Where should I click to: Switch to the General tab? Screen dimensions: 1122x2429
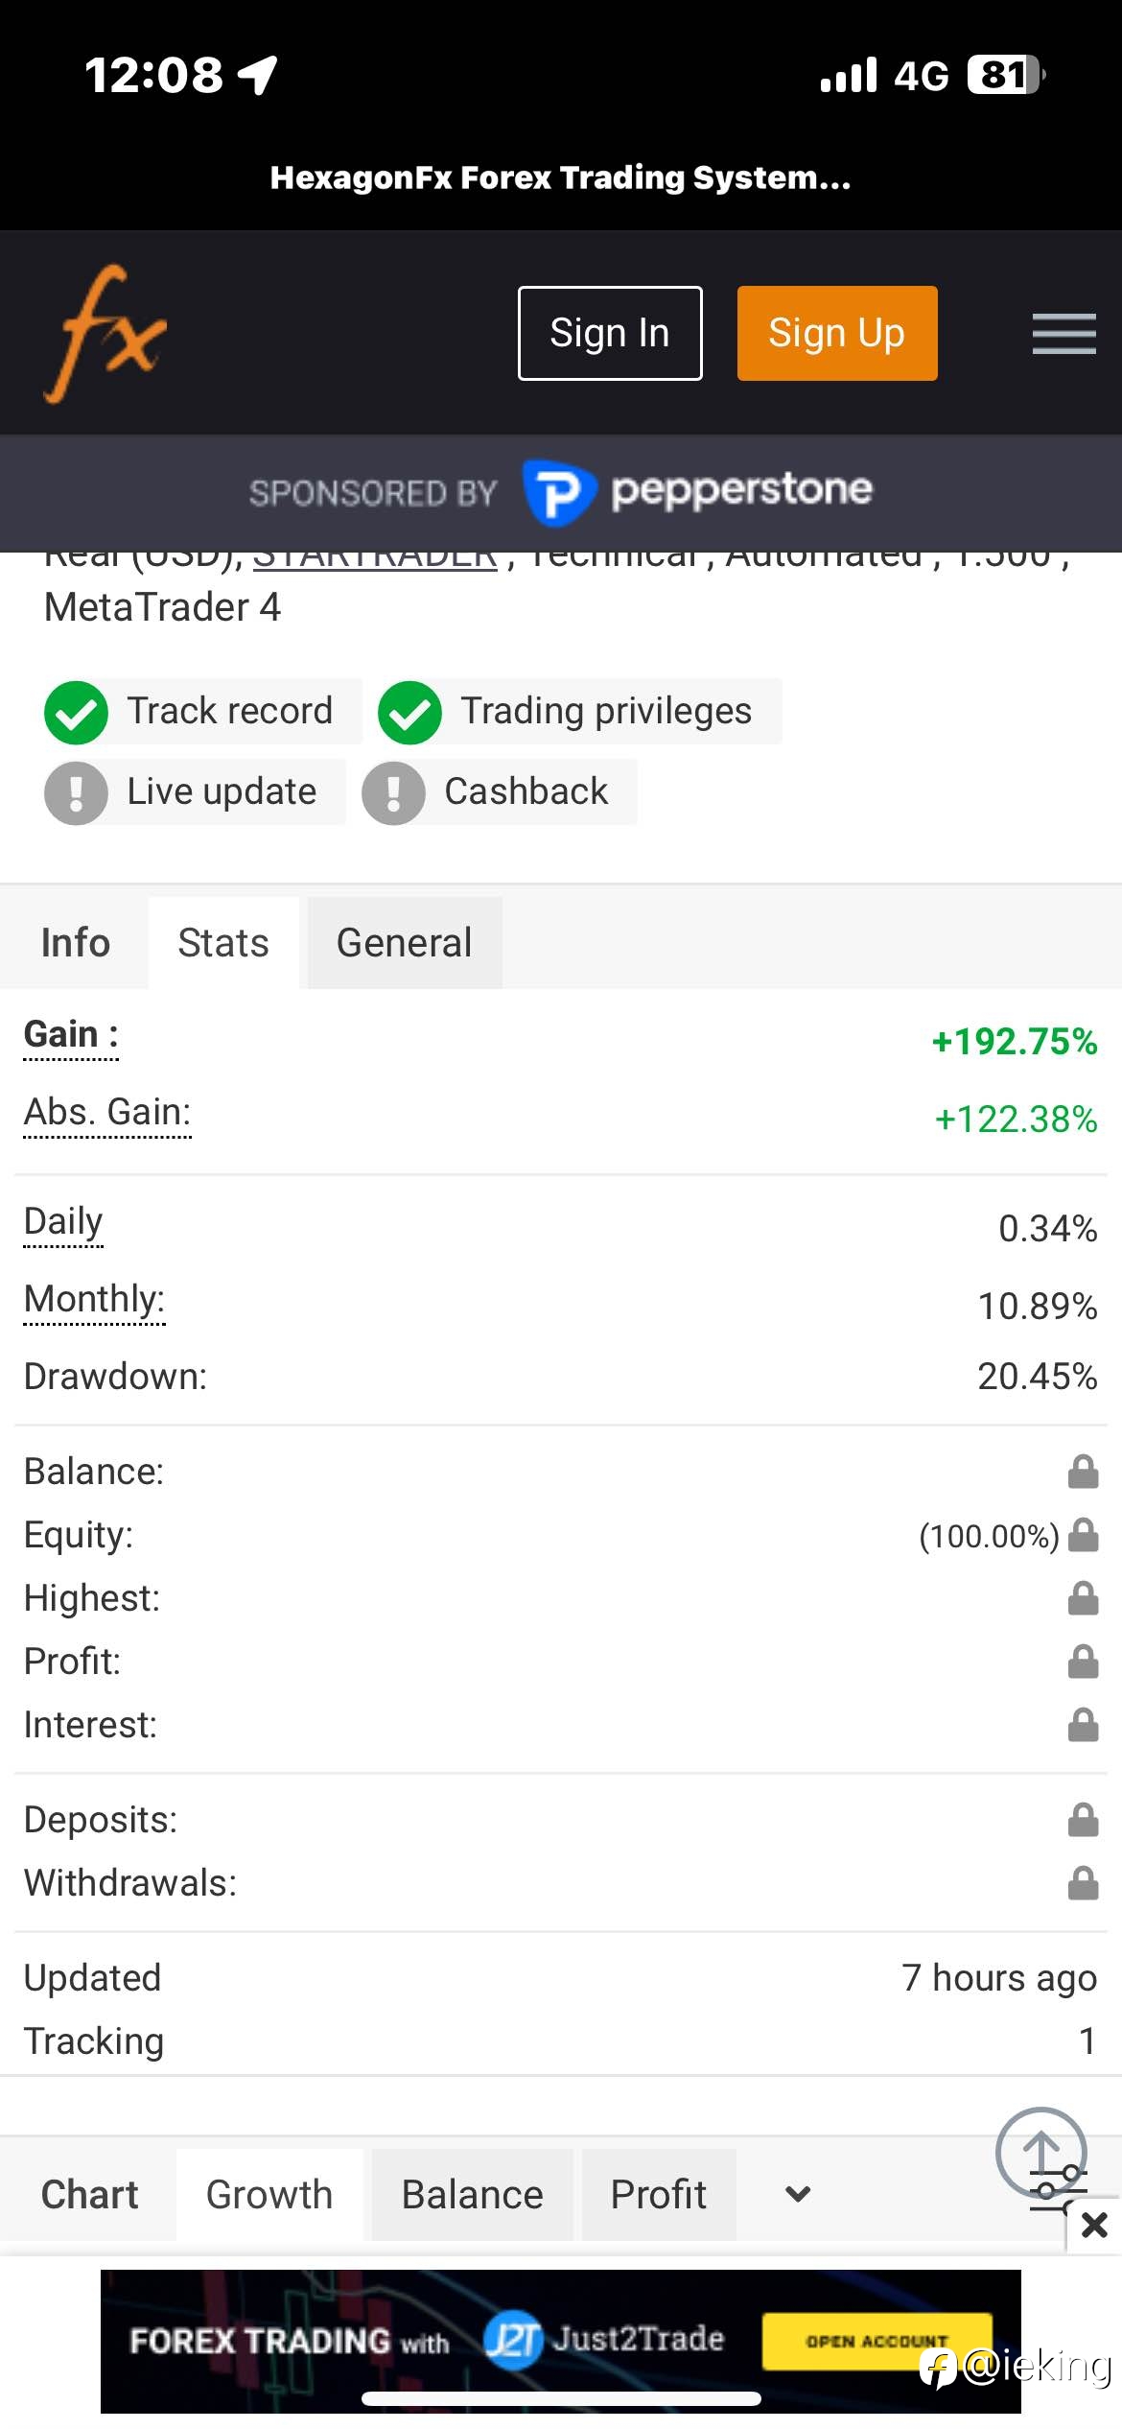405,942
